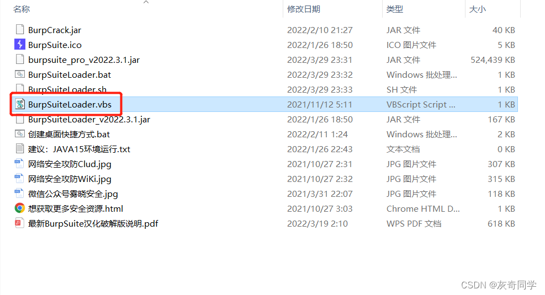This screenshot has width=545, height=295.
Task: Sort by the 修改日期 column header
Action: coord(304,9)
